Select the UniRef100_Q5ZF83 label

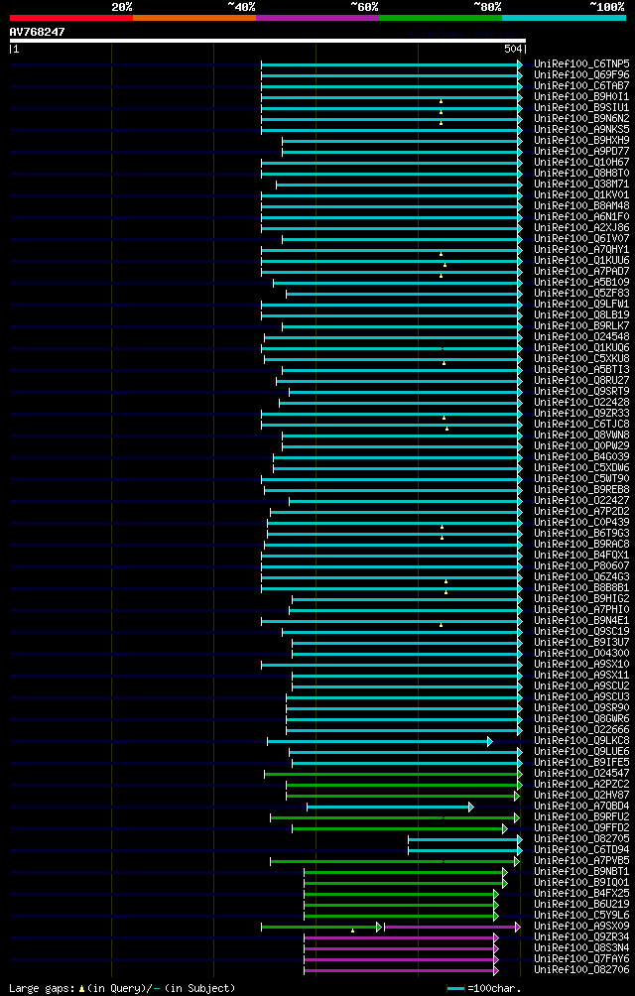pyautogui.click(x=581, y=294)
